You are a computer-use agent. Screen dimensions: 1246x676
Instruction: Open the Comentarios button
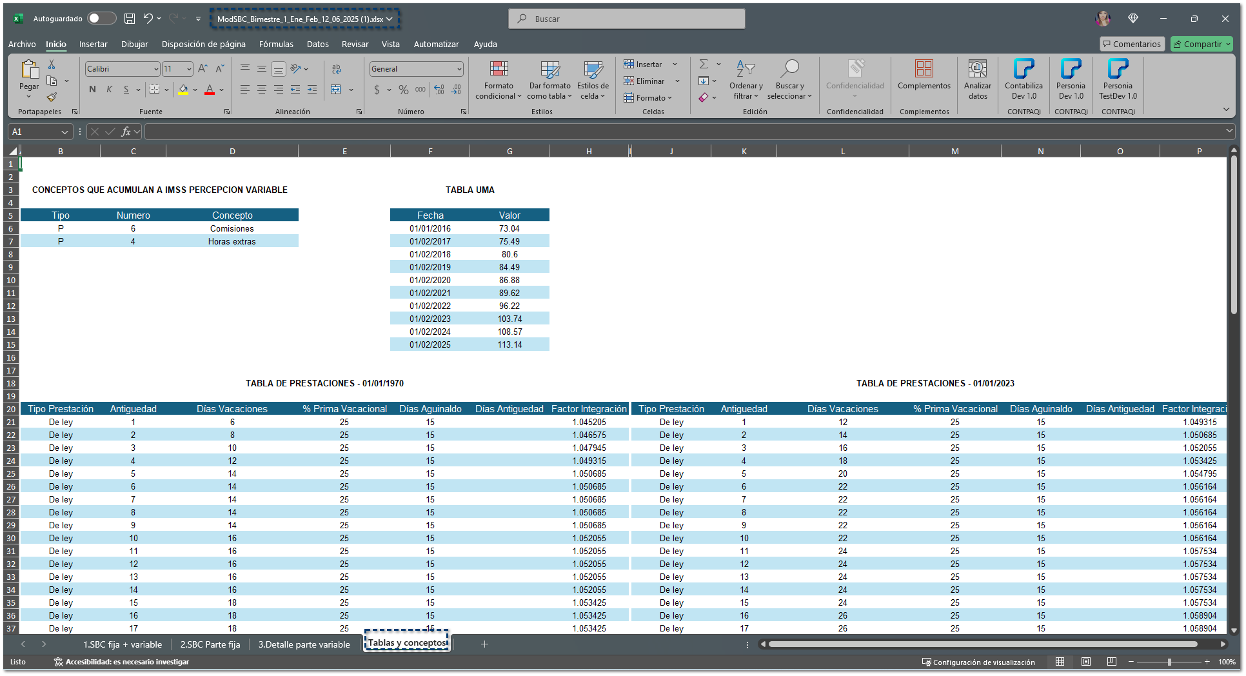coord(1132,44)
